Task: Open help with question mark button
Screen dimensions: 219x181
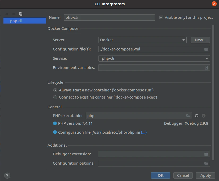Action: point(7,175)
